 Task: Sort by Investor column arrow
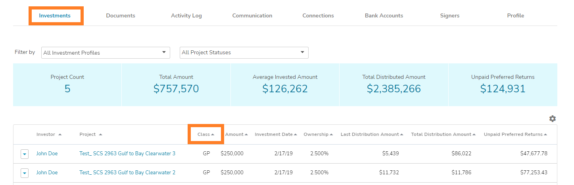(x=60, y=135)
